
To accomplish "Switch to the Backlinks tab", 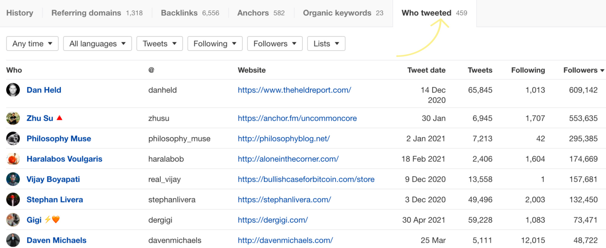I will [x=179, y=13].
